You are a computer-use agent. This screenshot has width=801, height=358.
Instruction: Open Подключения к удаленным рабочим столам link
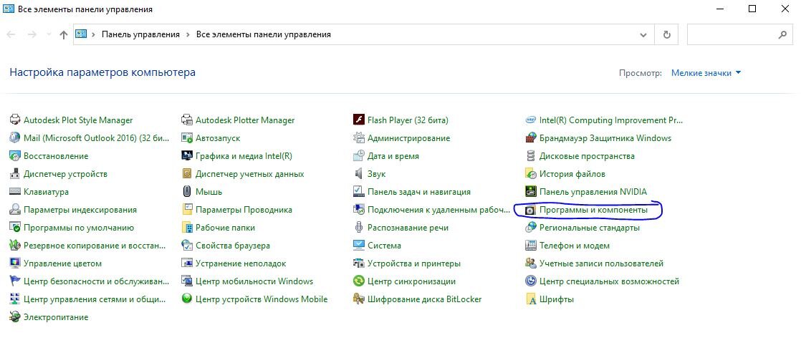coord(439,210)
